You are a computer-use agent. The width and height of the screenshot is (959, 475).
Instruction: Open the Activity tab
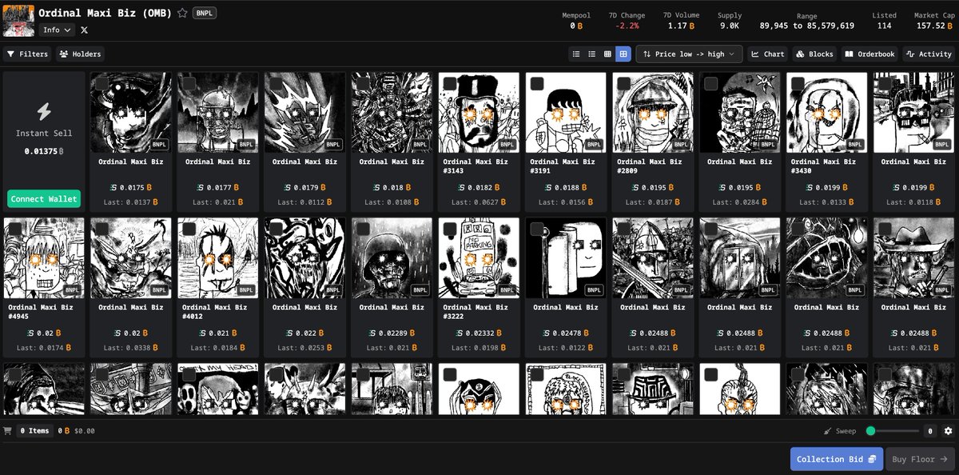pos(929,54)
